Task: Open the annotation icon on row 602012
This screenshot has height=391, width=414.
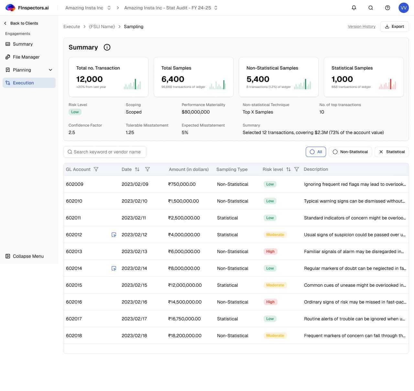Action: click(114, 235)
